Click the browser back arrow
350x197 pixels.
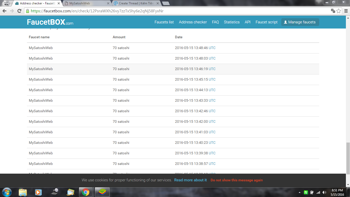(x=4, y=11)
